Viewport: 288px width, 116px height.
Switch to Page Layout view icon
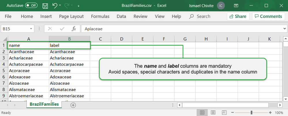tap(213, 113)
